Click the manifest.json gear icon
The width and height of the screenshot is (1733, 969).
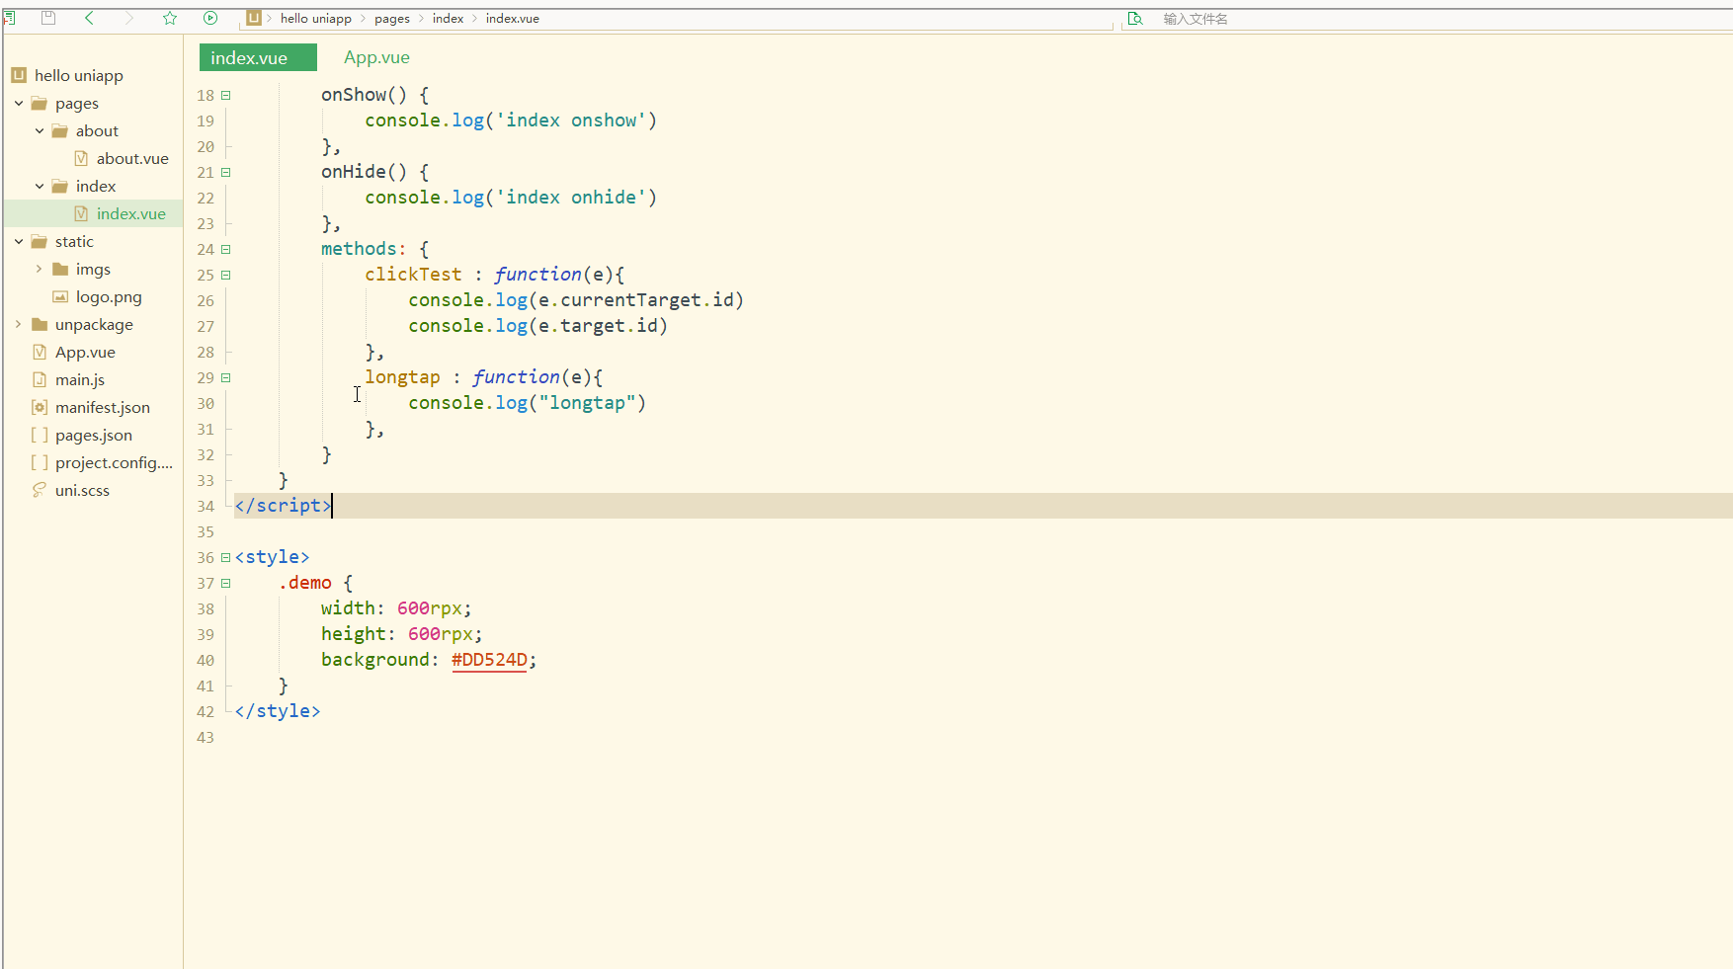(40, 407)
